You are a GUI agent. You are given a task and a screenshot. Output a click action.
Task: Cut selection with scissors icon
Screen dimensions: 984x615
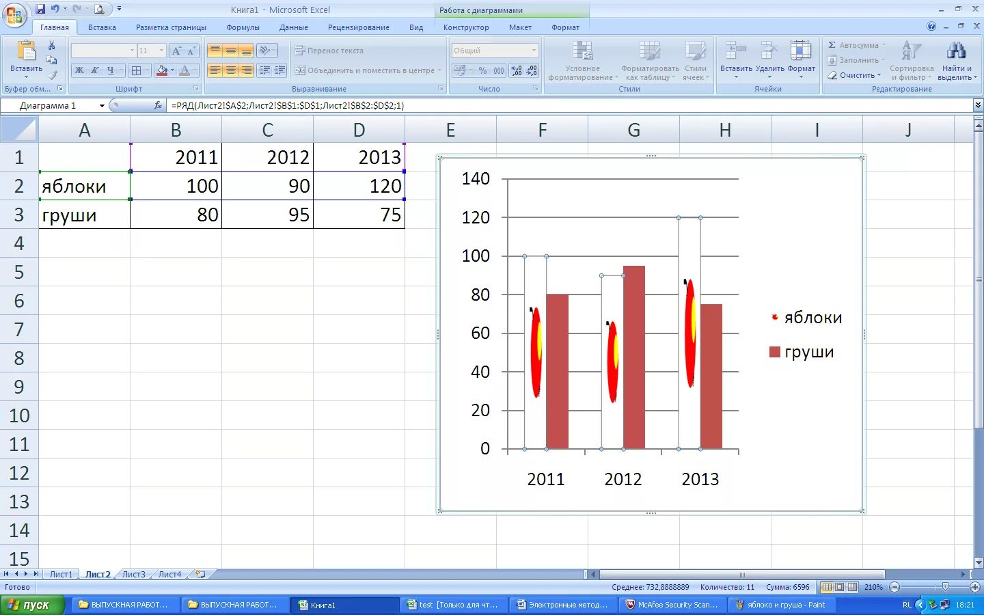click(51, 45)
